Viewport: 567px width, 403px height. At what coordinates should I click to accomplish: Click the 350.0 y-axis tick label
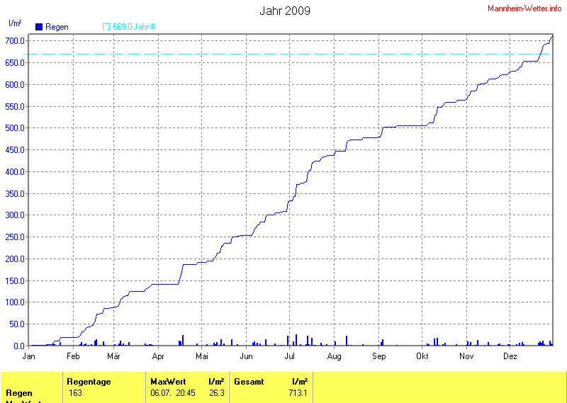(x=14, y=193)
